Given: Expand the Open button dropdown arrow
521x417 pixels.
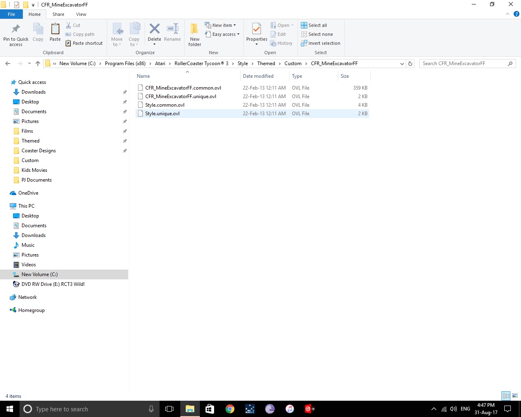Looking at the screenshot, I should pyautogui.click(x=292, y=25).
